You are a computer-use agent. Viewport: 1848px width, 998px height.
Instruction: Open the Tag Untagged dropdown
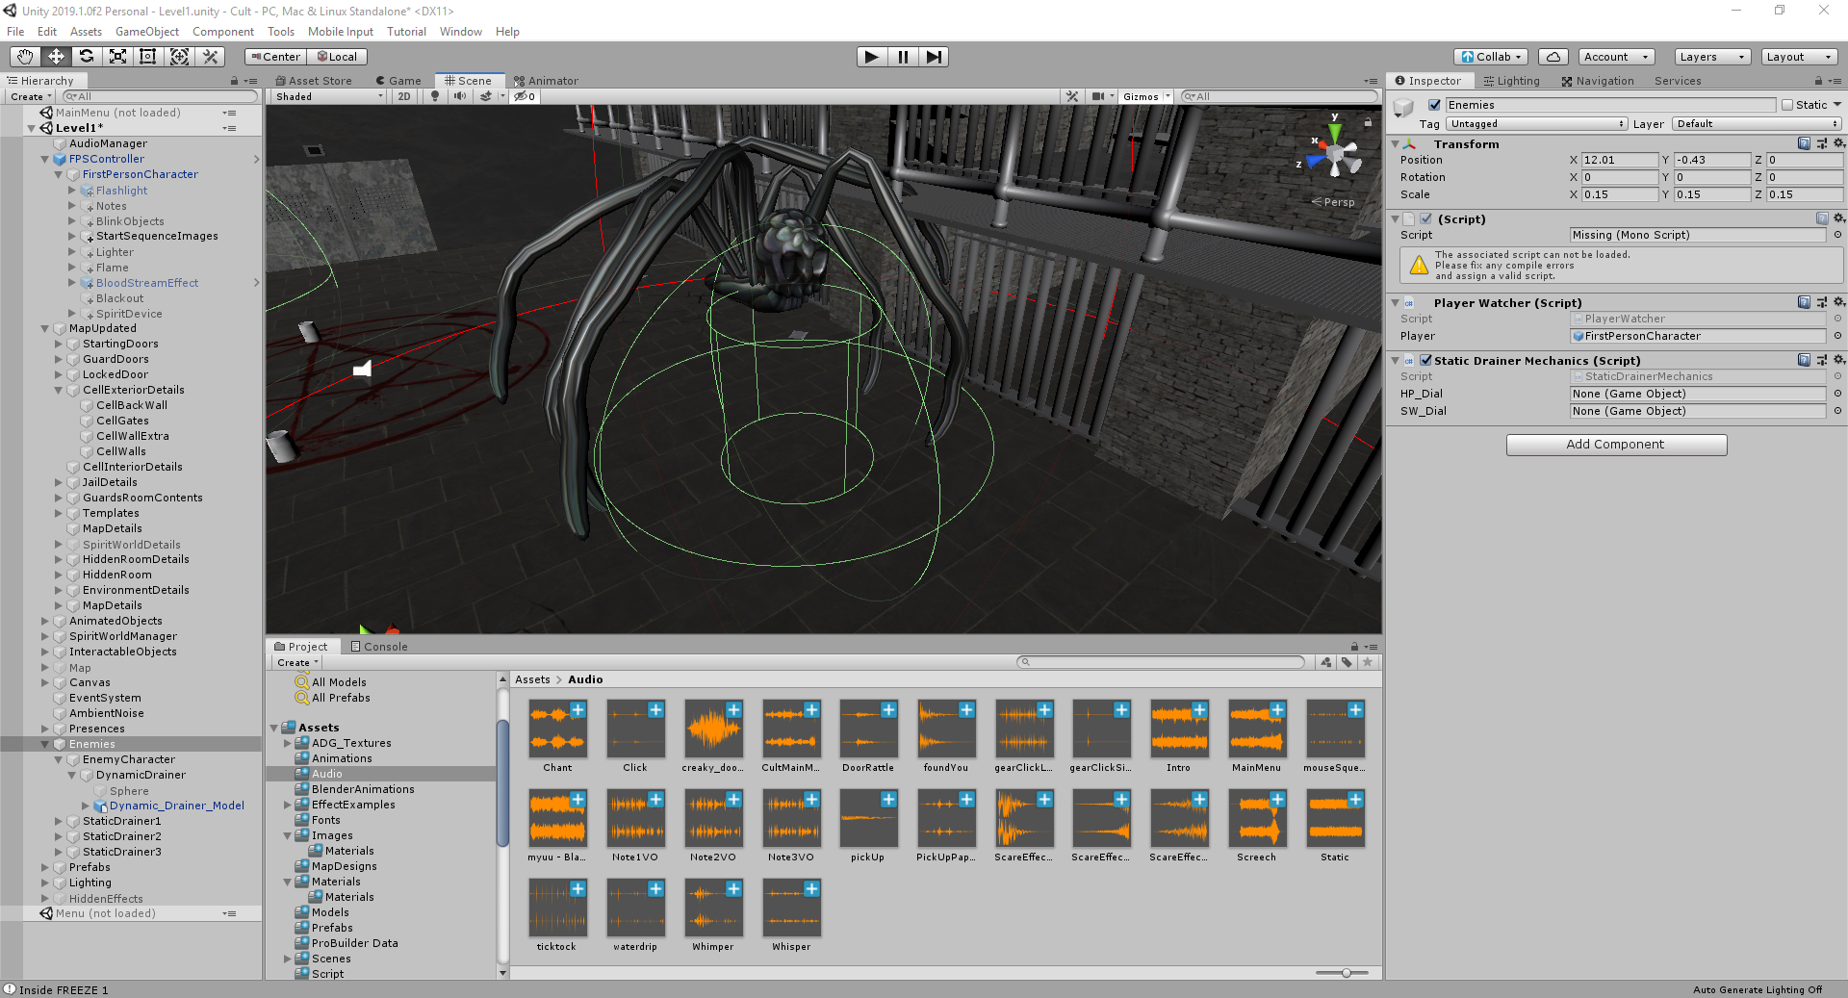coord(1536,123)
